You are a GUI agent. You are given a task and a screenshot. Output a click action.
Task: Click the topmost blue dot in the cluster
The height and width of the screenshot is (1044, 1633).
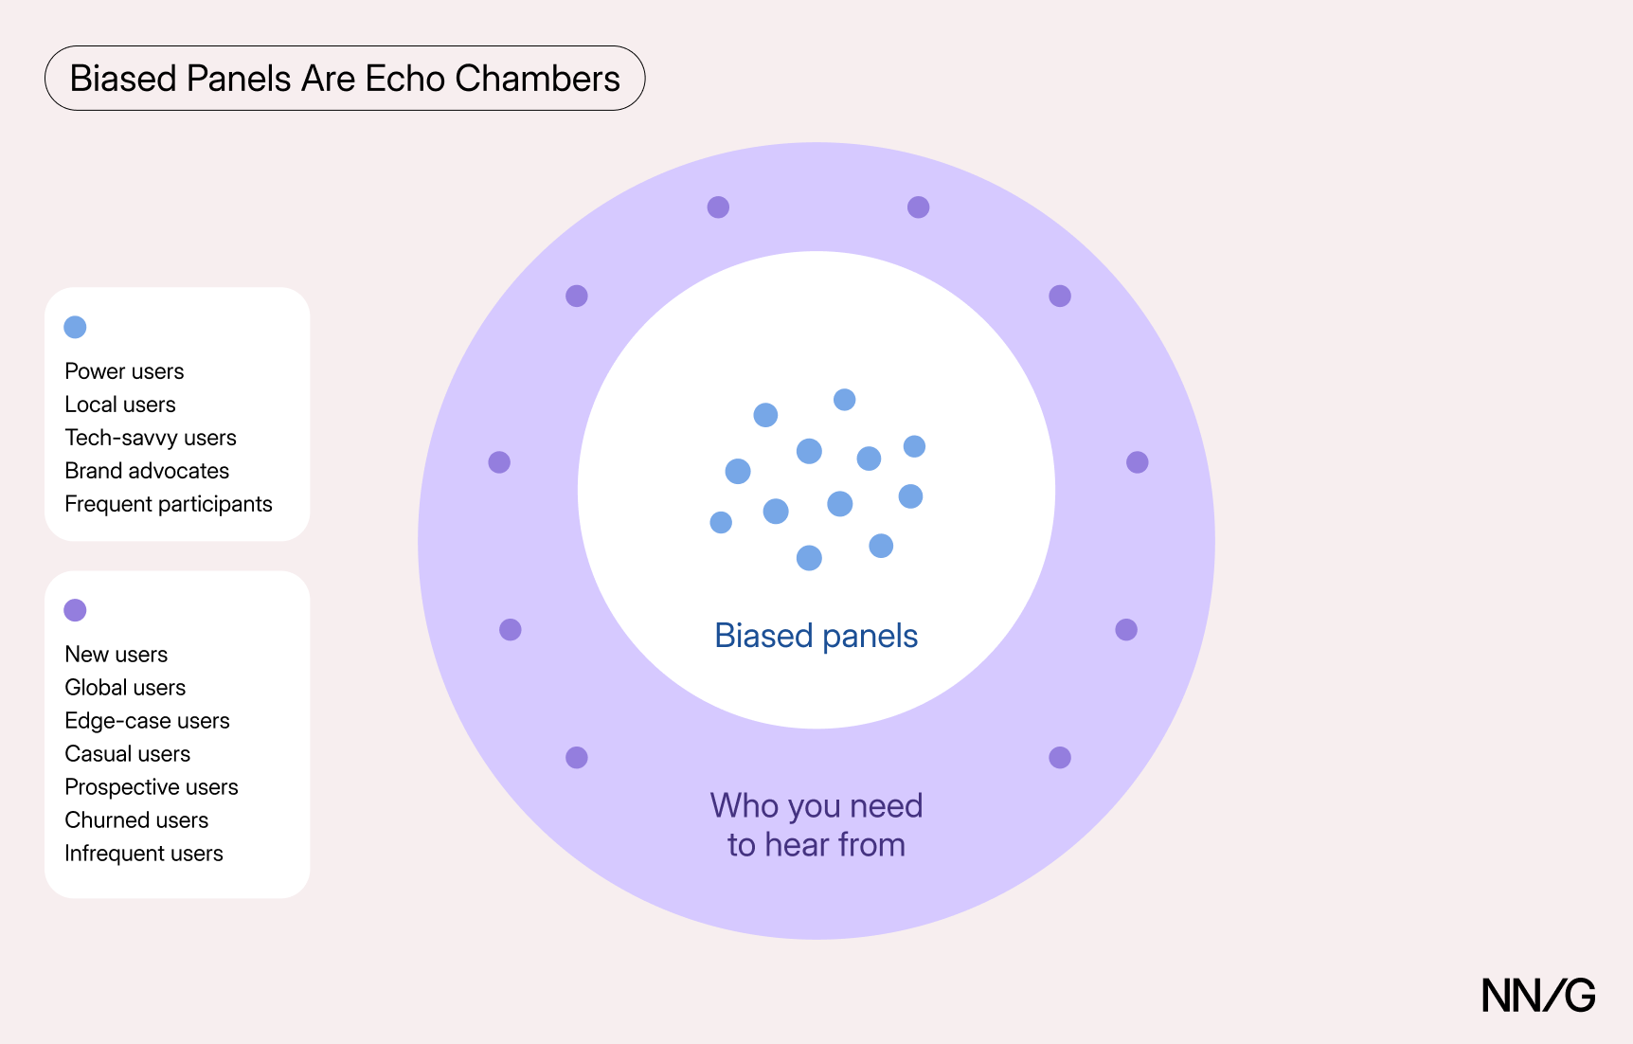[x=844, y=400]
